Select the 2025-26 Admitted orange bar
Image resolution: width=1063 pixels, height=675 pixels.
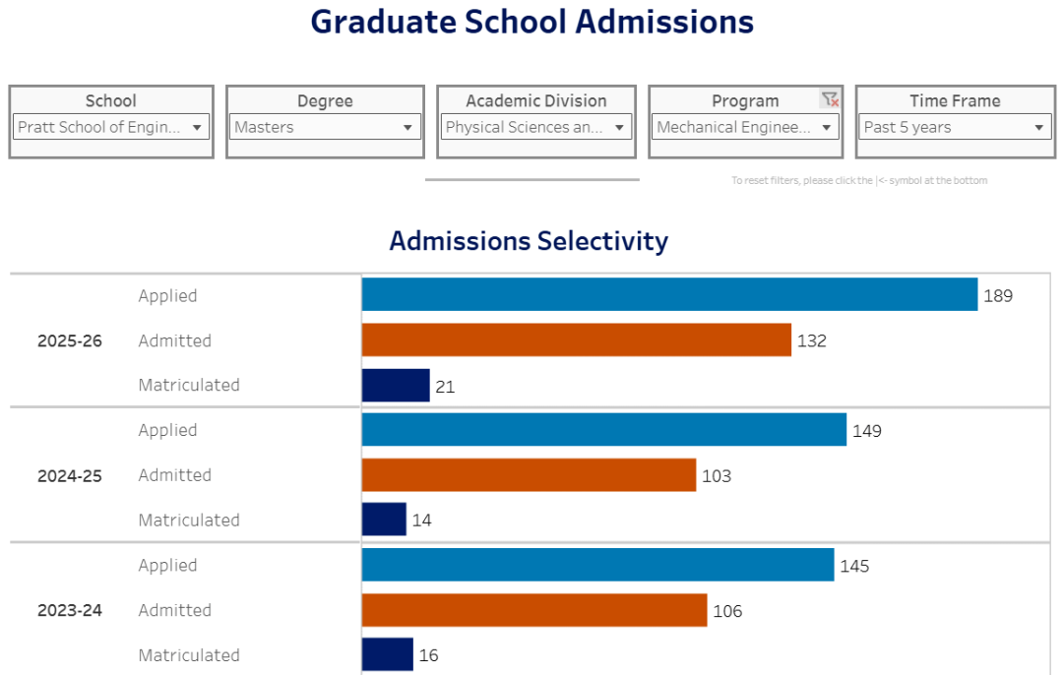click(576, 339)
